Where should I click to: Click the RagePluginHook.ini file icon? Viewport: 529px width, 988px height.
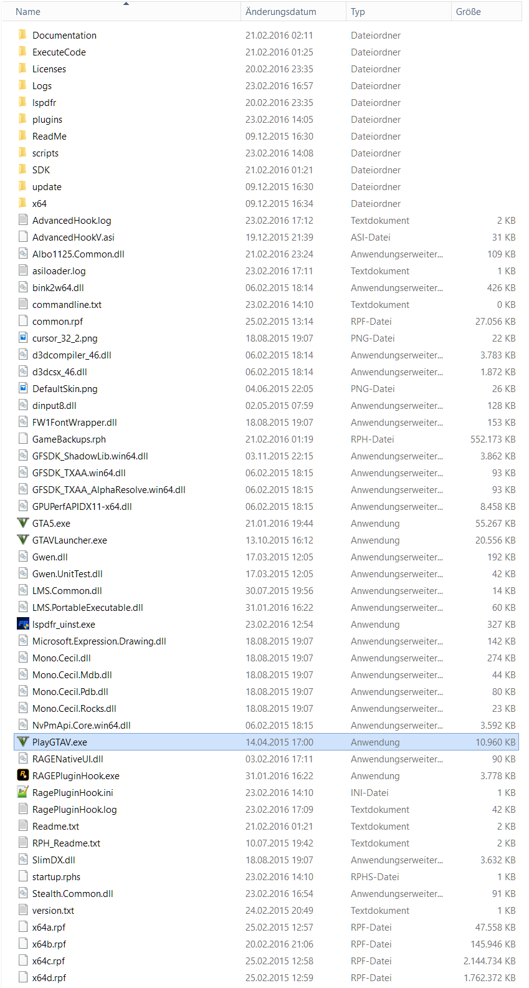click(23, 792)
